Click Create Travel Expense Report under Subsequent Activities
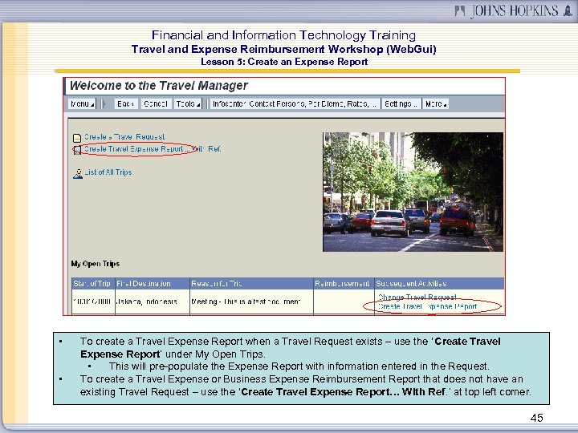This screenshot has width=578, height=433. click(428, 306)
